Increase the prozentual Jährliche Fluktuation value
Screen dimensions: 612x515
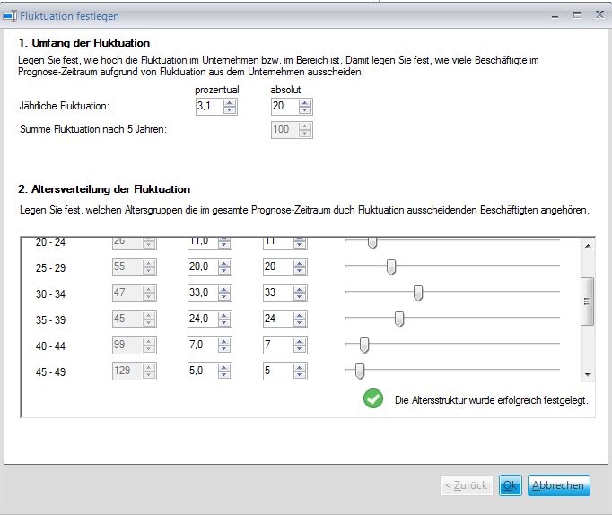[x=230, y=103]
